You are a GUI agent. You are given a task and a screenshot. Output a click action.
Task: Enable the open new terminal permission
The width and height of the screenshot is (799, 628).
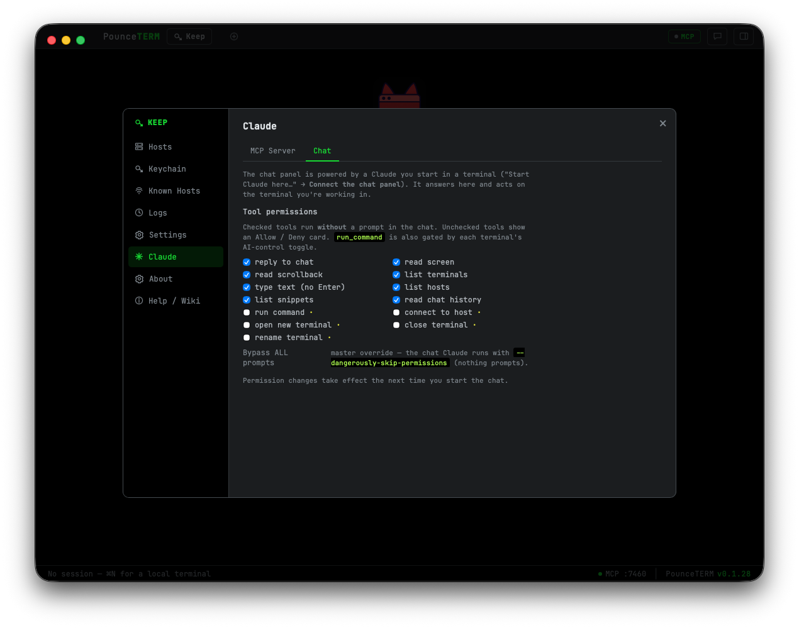[x=247, y=325]
